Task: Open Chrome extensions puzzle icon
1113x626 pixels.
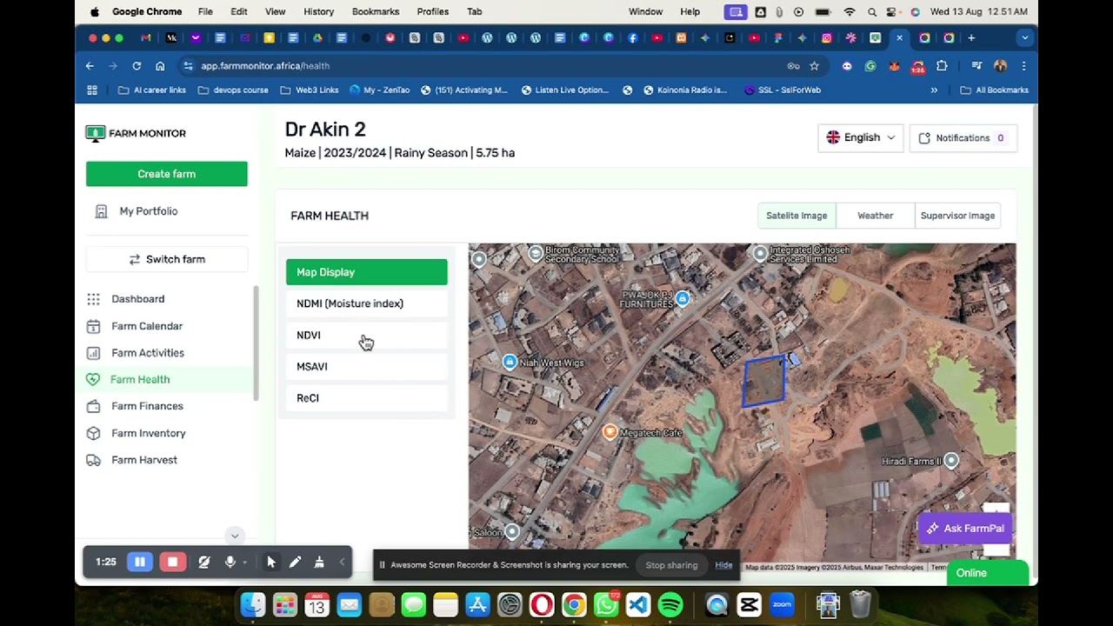Action: [942, 66]
